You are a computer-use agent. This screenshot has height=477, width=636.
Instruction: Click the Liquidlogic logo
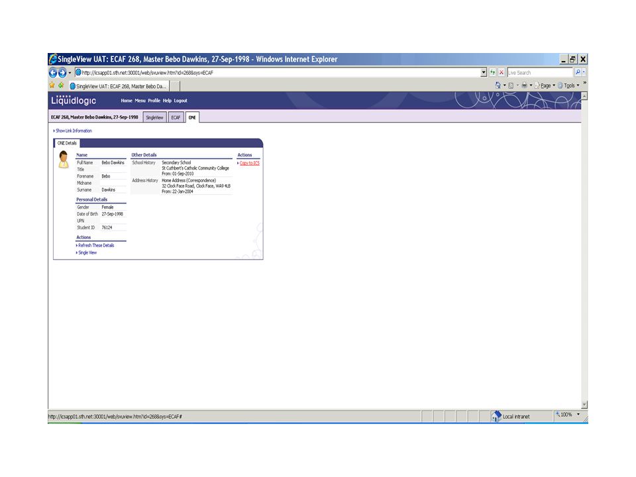click(x=74, y=101)
